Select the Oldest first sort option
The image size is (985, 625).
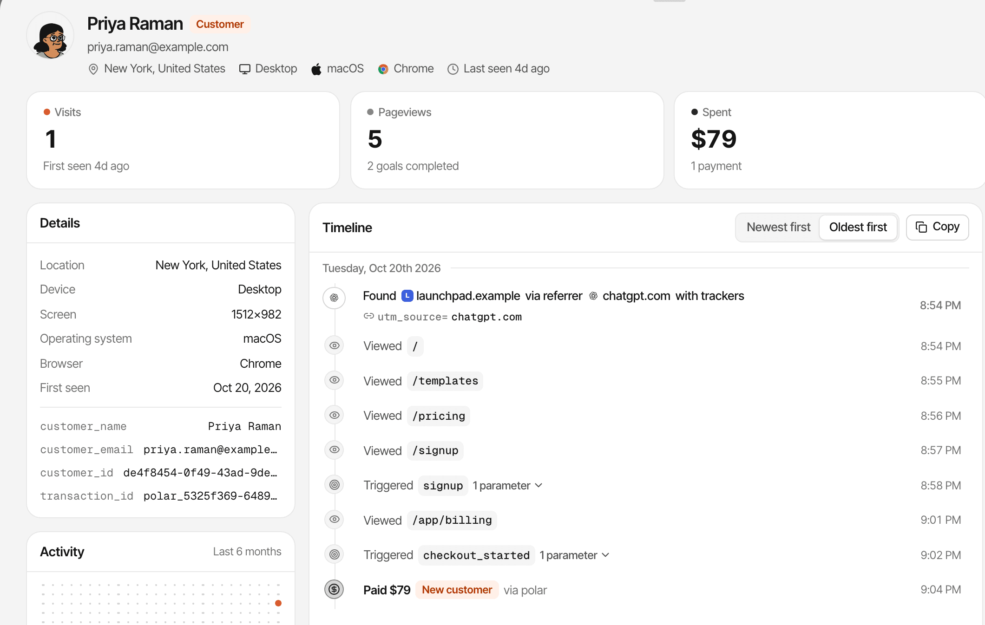click(858, 227)
